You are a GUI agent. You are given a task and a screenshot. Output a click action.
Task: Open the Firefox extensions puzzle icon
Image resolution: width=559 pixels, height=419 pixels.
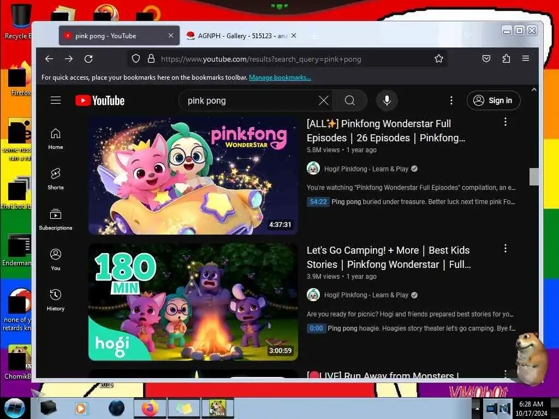(506, 58)
